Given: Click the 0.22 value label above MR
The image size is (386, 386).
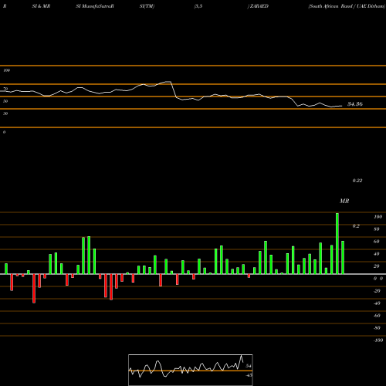Looking at the screenshot, I should 357,181.
